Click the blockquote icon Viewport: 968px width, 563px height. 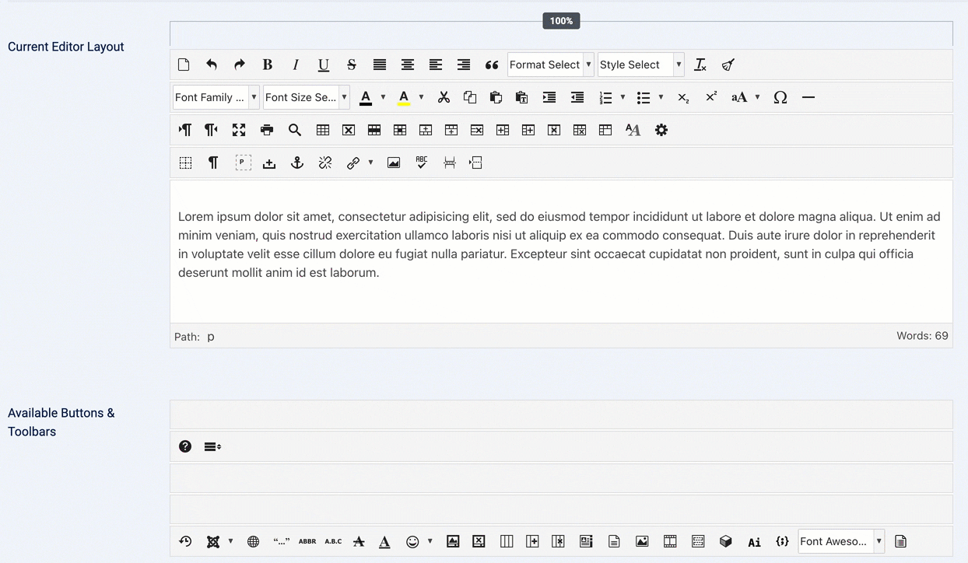[492, 65]
